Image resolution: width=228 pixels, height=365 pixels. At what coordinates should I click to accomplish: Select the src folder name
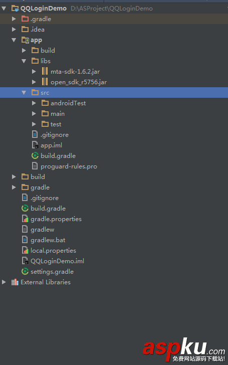(x=45, y=93)
